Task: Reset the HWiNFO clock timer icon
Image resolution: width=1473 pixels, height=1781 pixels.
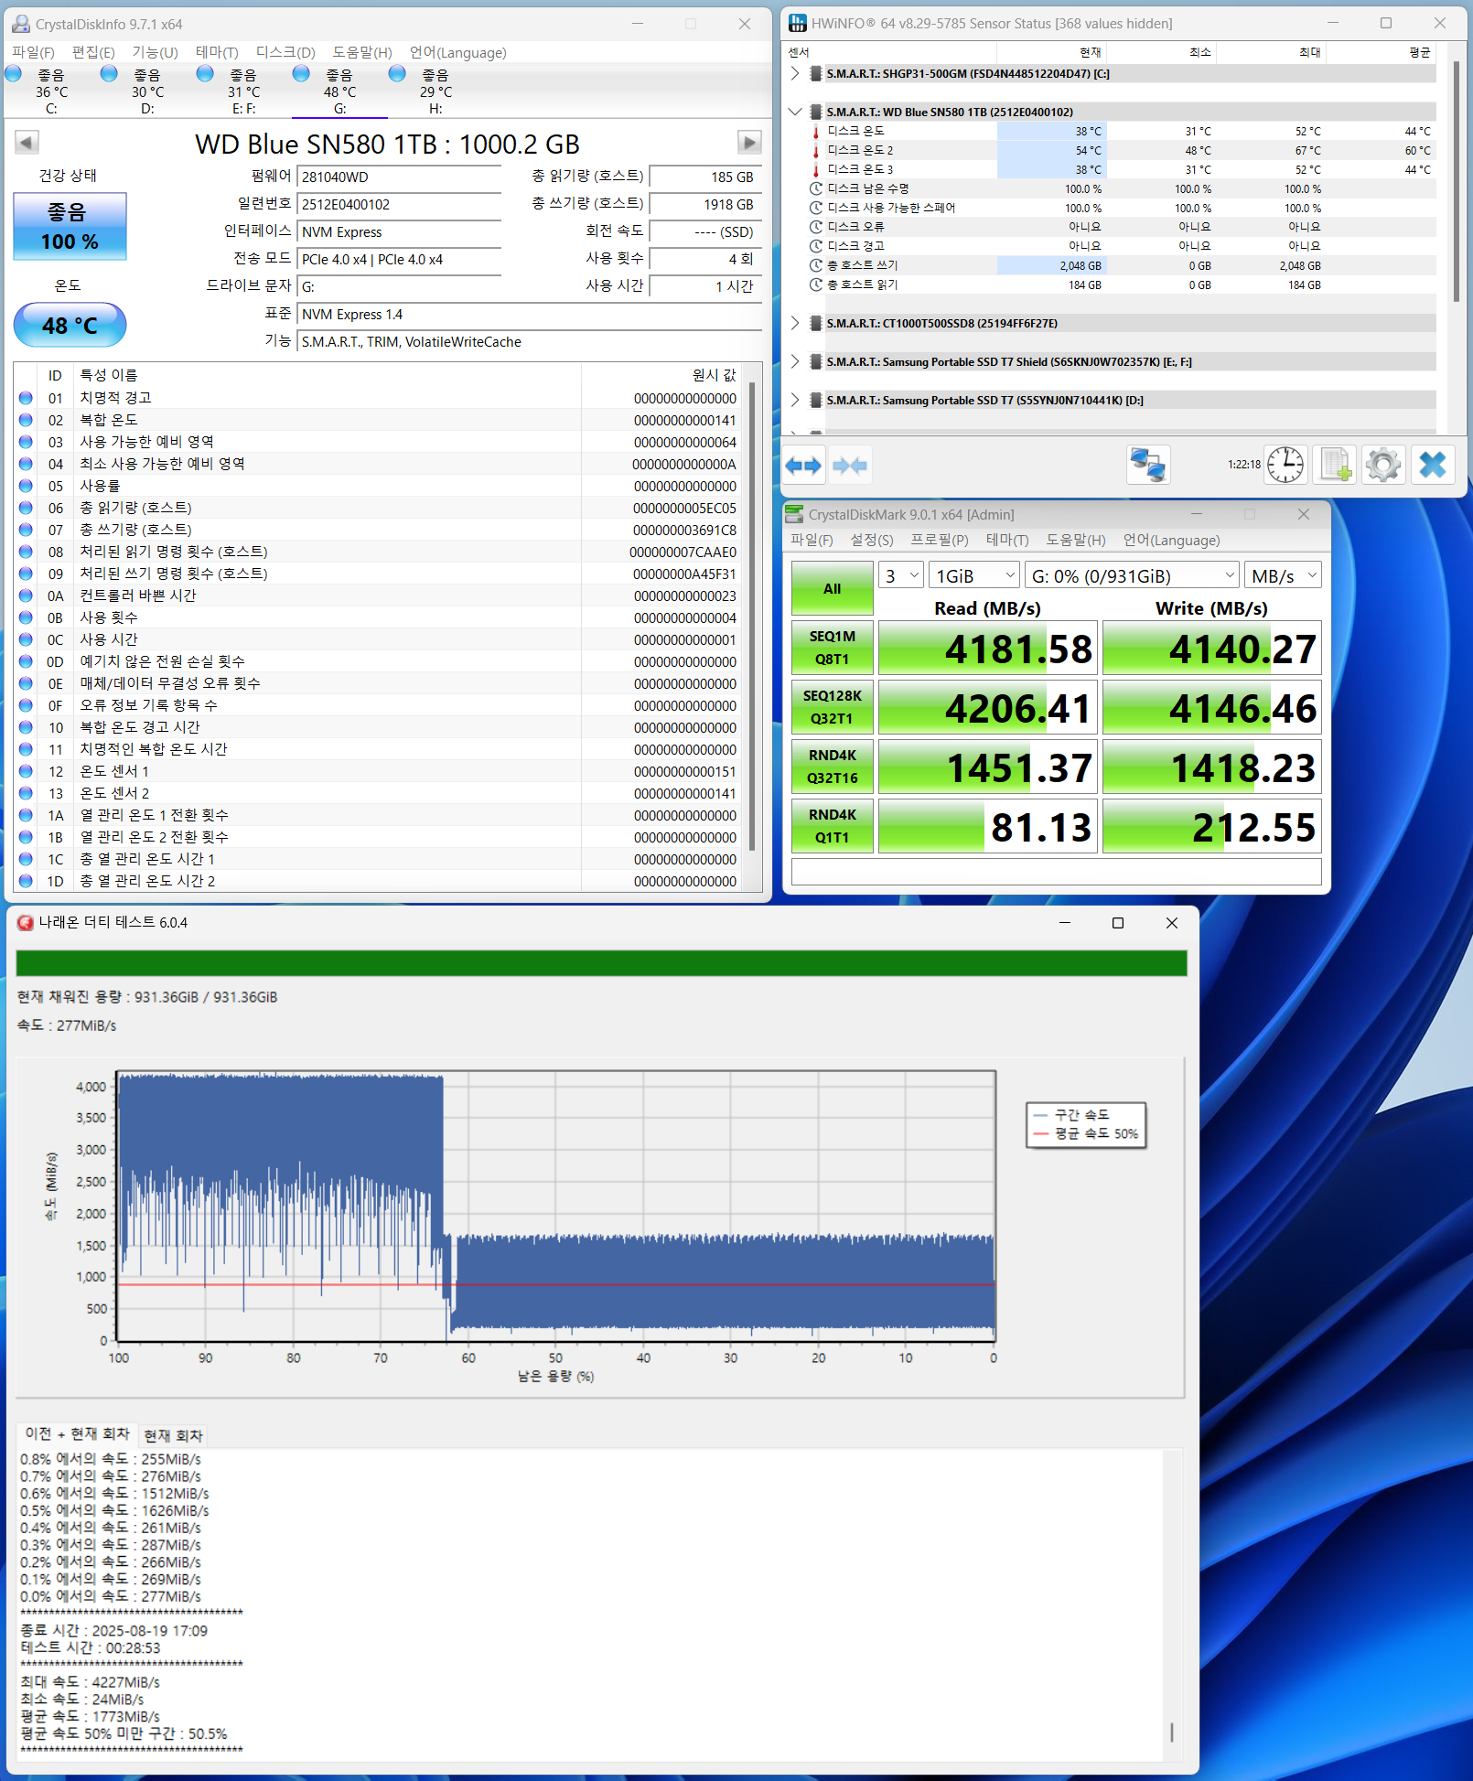Action: 1285,466
